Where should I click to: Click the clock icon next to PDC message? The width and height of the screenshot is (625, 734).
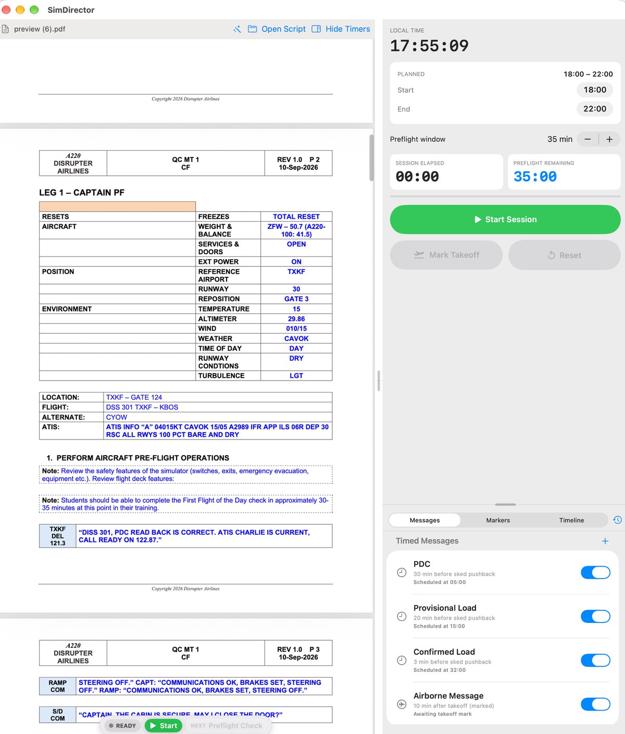tap(402, 572)
